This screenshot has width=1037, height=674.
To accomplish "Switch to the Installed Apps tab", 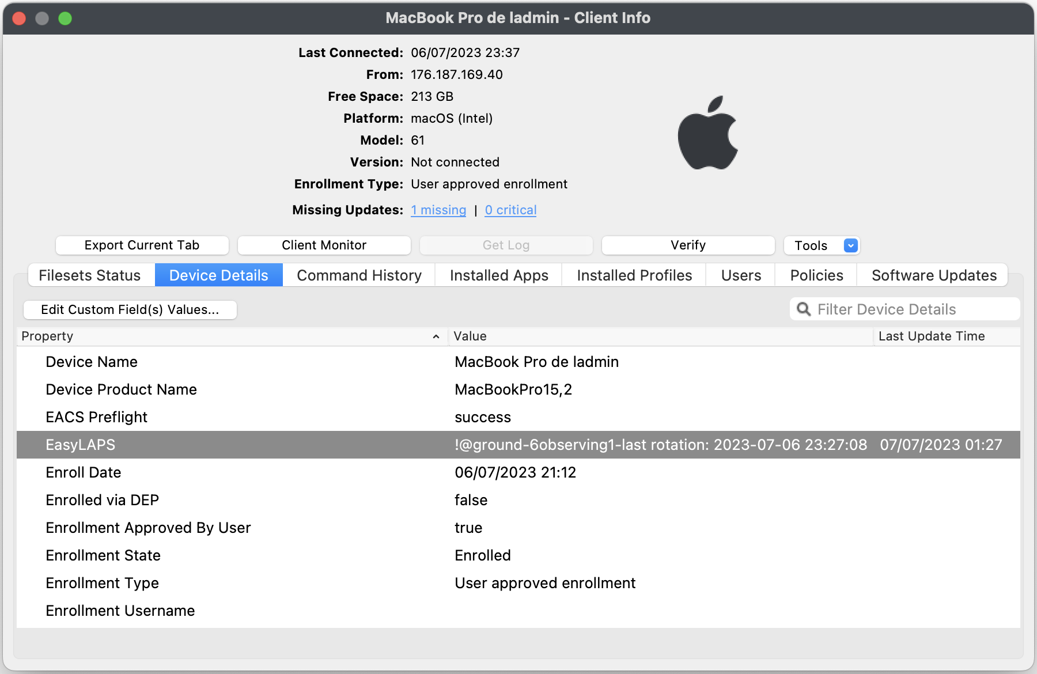I will 499,275.
